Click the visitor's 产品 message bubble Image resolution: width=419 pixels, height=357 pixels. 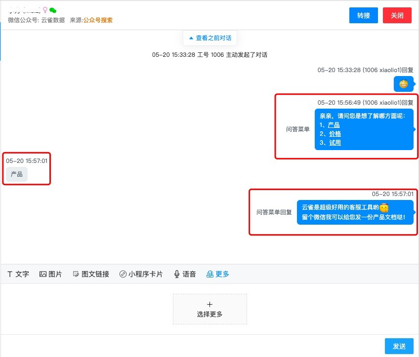point(16,174)
